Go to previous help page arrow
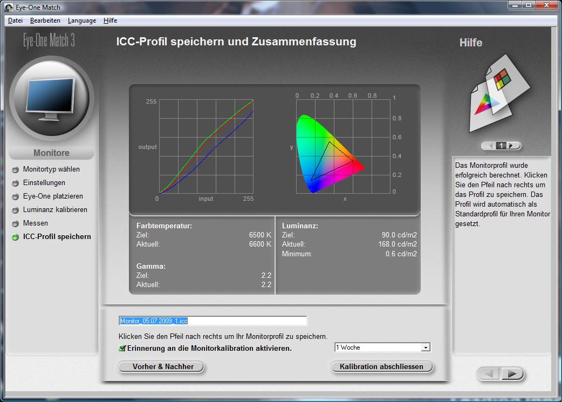562x402 pixels. coord(489,146)
